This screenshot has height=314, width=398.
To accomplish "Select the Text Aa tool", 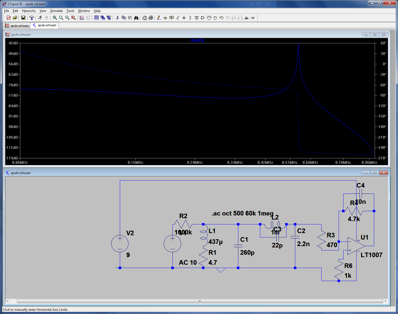I will coord(246,18).
